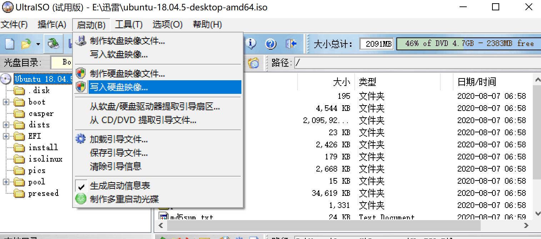Open the 文件(F) menu
541x239 pixels.
(x=14, y=25)
